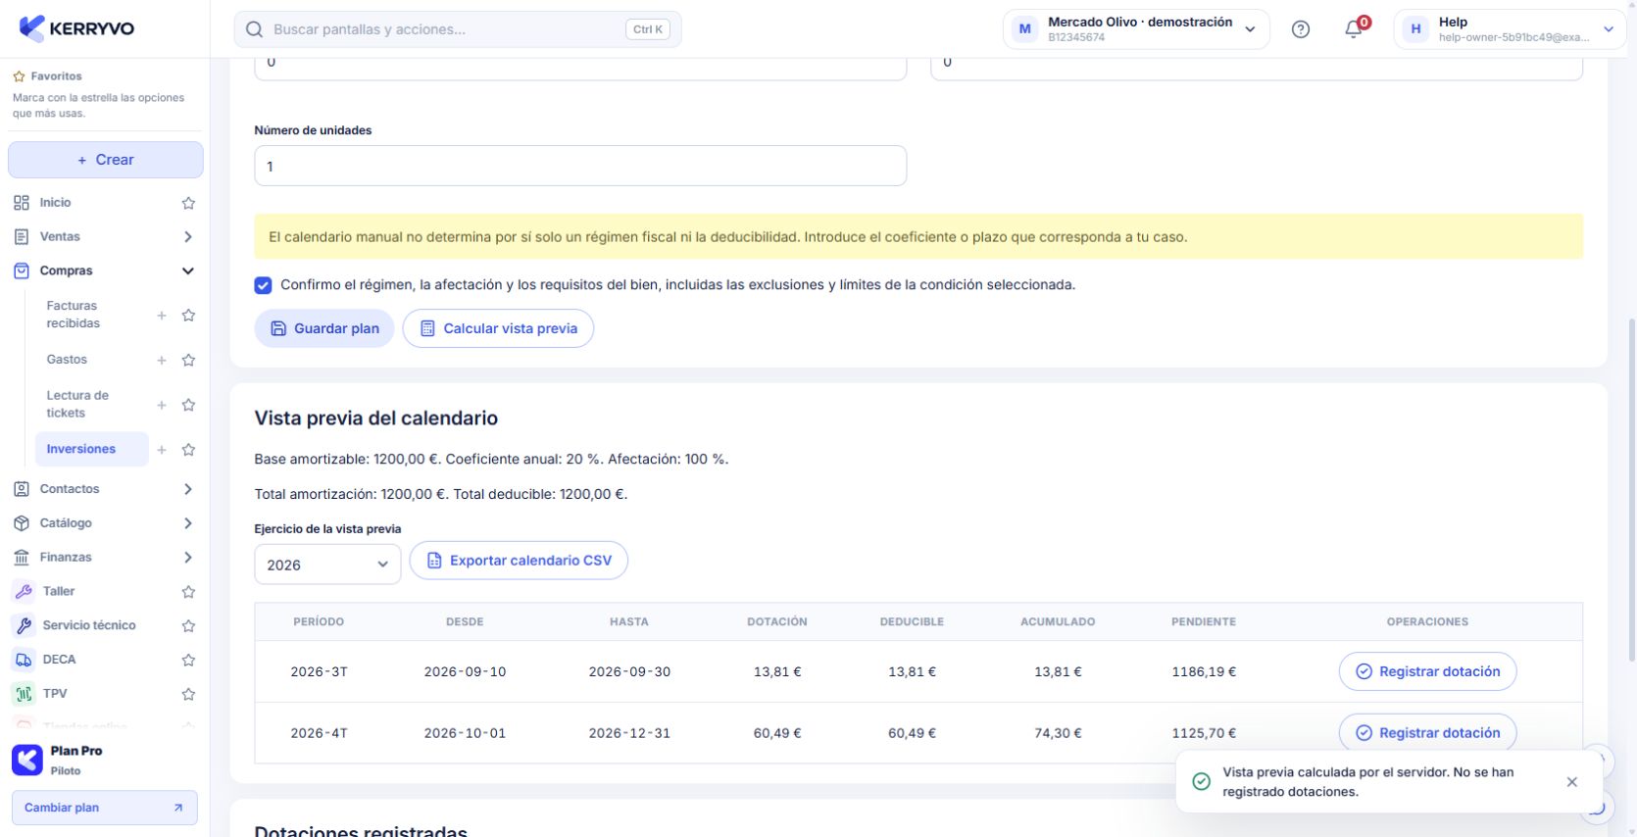
Task: Star the Facturas recibidas entry
Action: tap(188, 315)
